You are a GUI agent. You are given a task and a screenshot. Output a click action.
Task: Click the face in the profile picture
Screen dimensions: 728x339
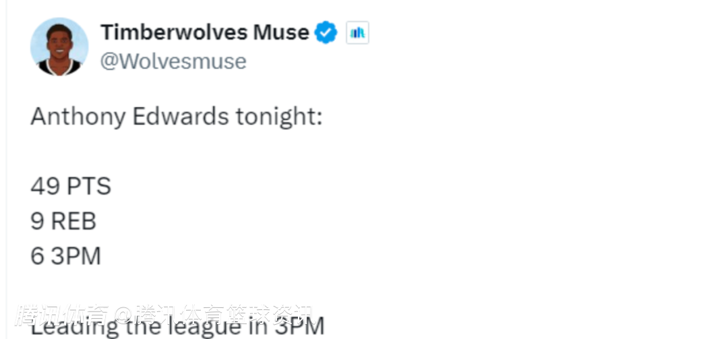(x=59, y=44)
